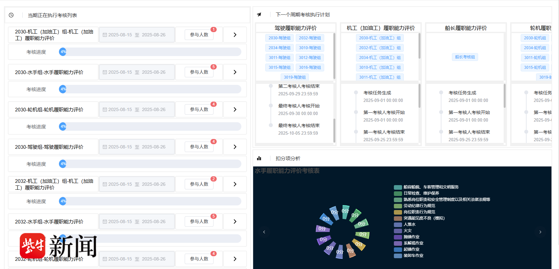
Task: Click timeline node 第一考核人考核结束 in 船长 column
Action: point(441,132)
